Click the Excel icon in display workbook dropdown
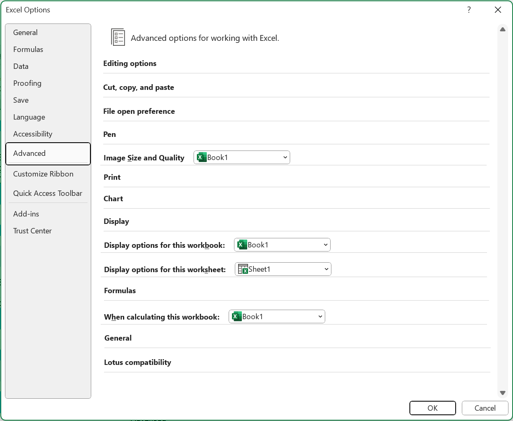Screen dimensions: 513x421 click(x=242, y=245)
